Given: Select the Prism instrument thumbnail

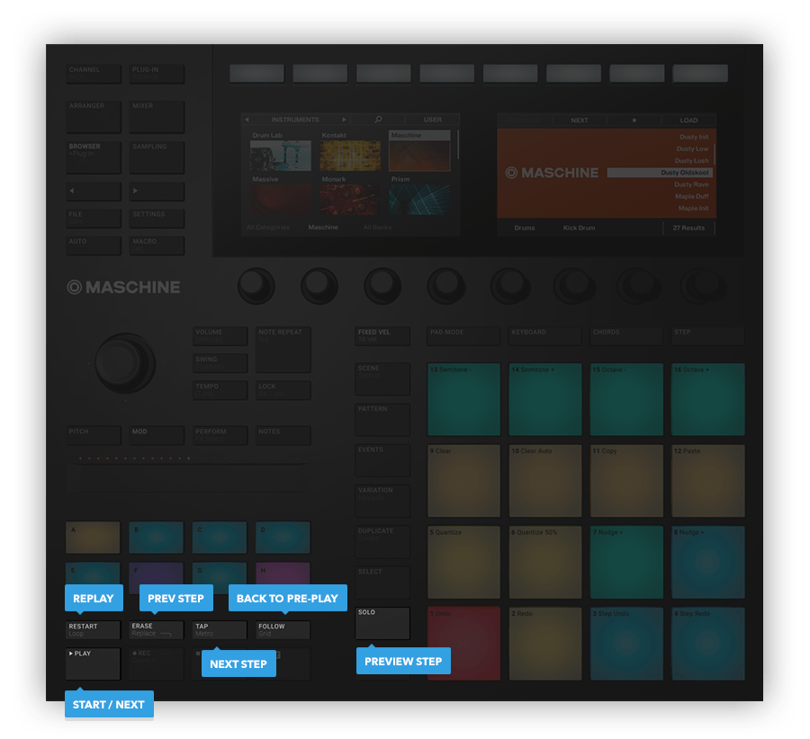Looking at the screenshot, I should point(419,200).
